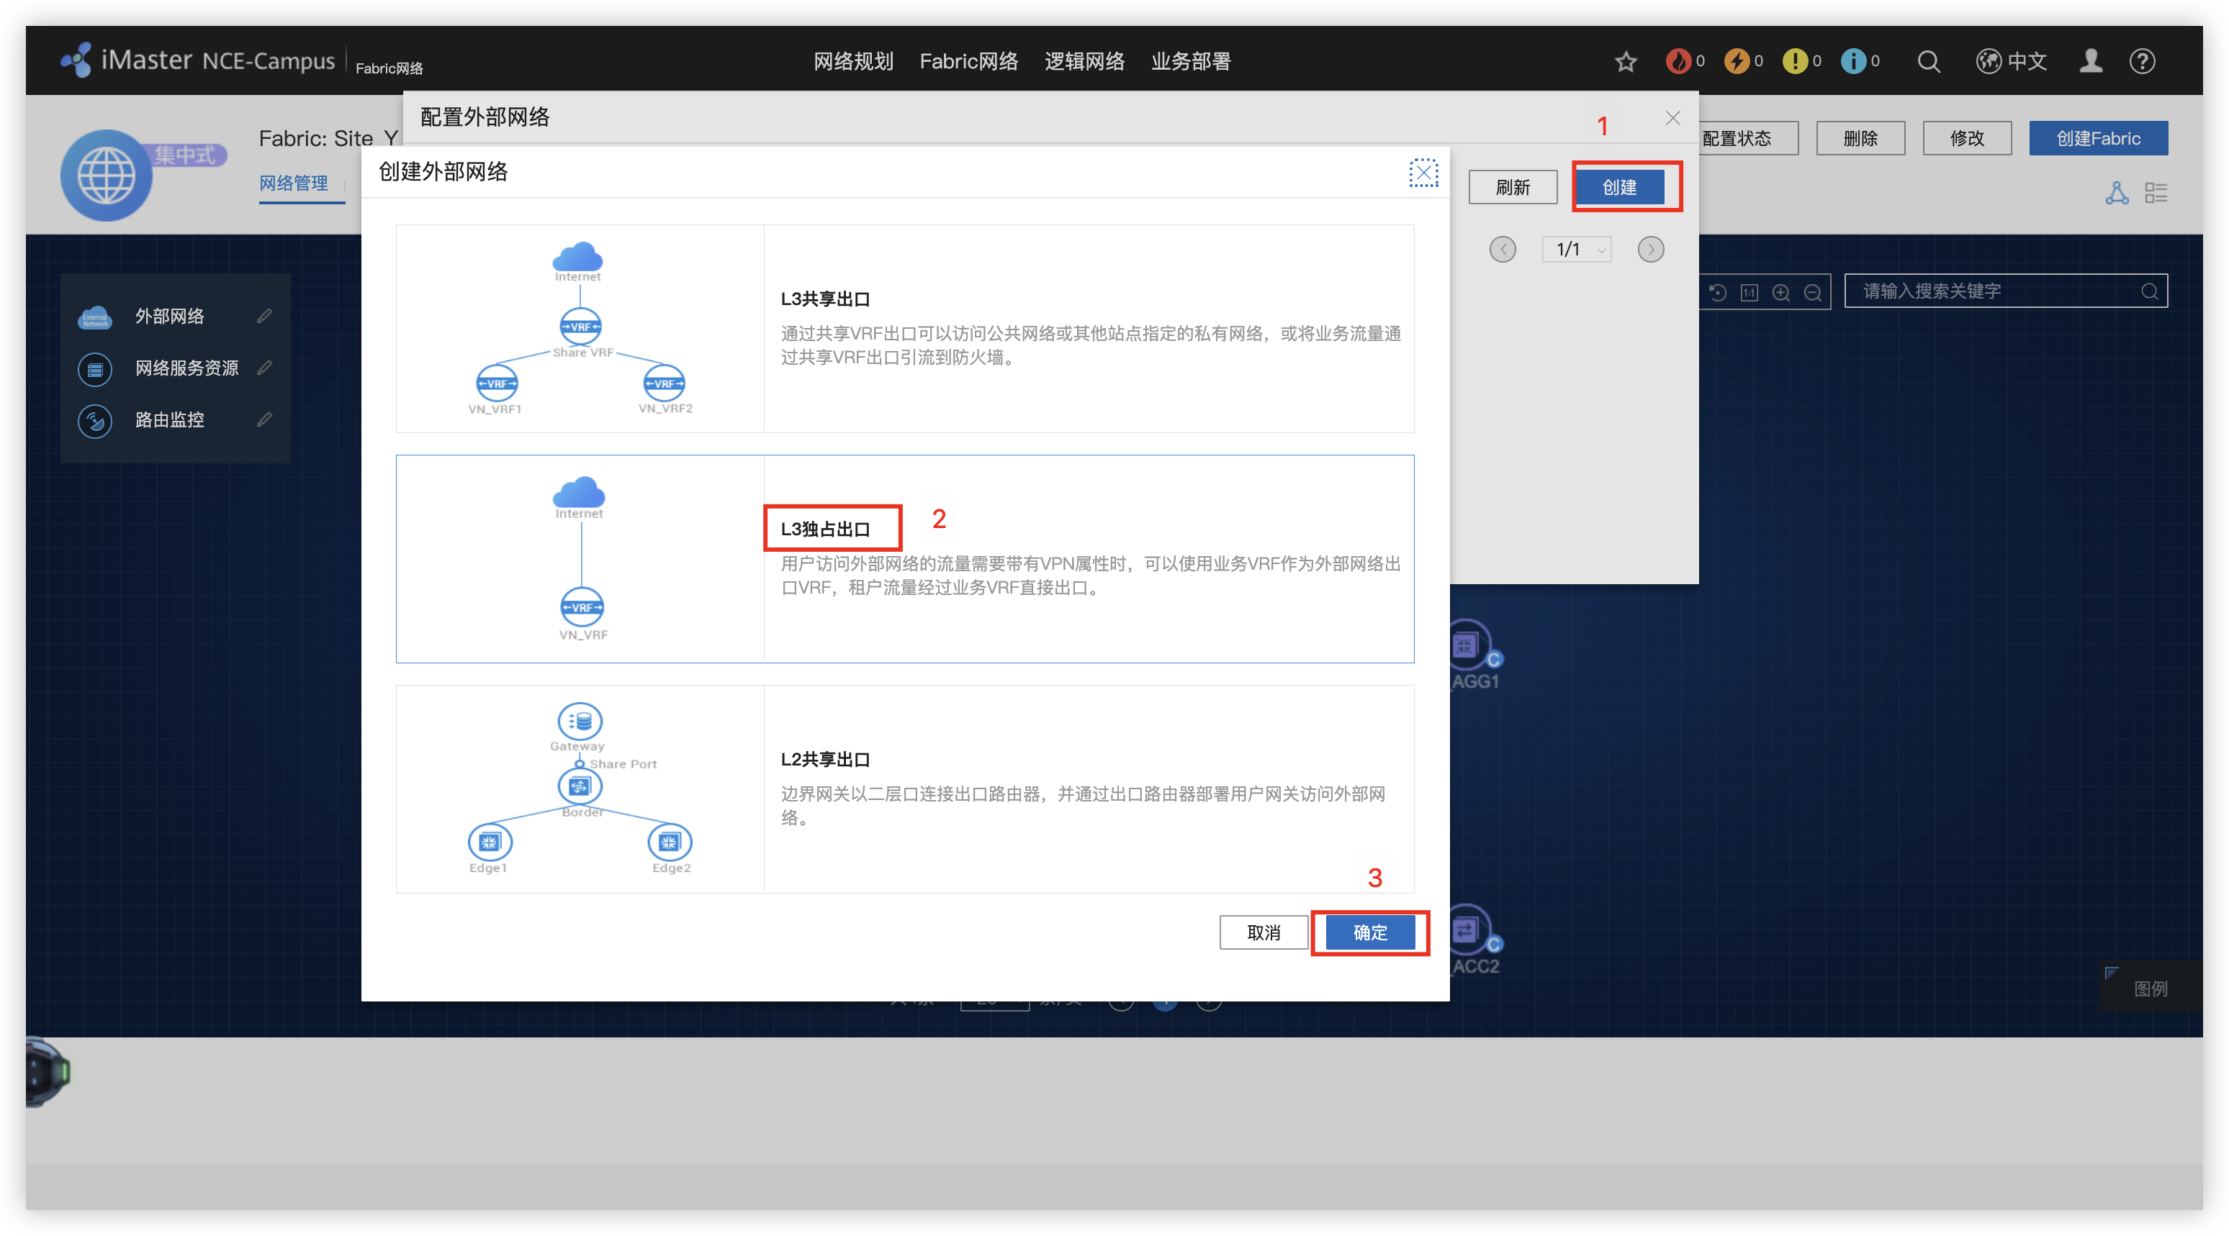The height and width of the screenshot is (1236, 2229).
Task: Open the 逻辑网络 menu
Action: click(x=1084, y=61)
